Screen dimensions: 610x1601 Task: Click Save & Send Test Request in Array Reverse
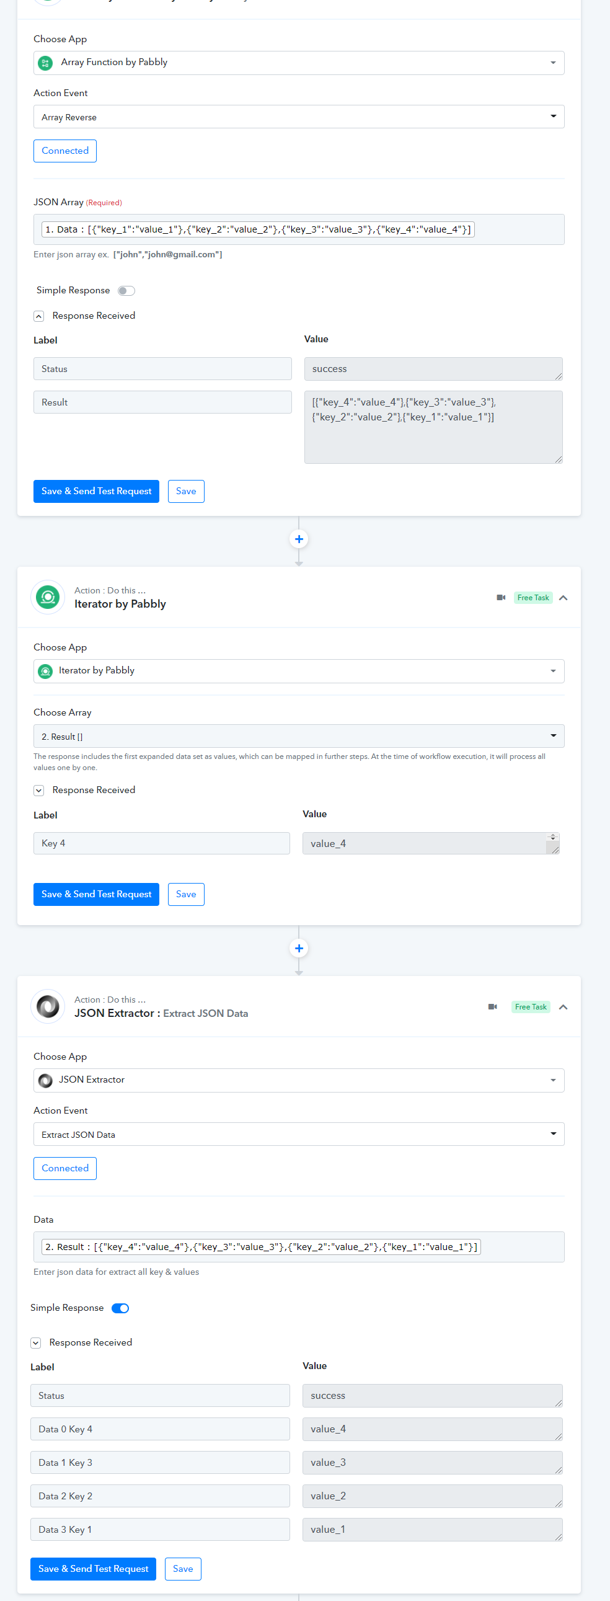[x=96, y=491]
